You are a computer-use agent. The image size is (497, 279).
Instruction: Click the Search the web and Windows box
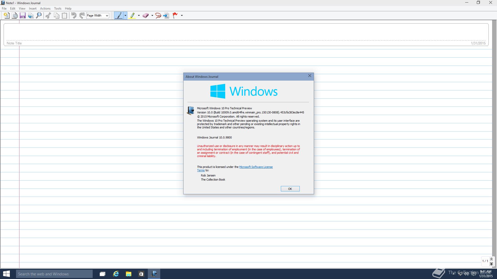coord(54,274)
